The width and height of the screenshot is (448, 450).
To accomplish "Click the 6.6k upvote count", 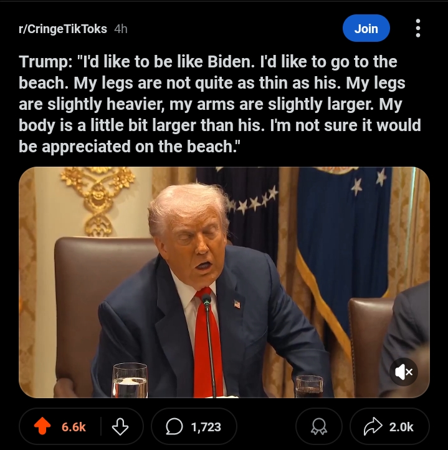I will (74, 427).
